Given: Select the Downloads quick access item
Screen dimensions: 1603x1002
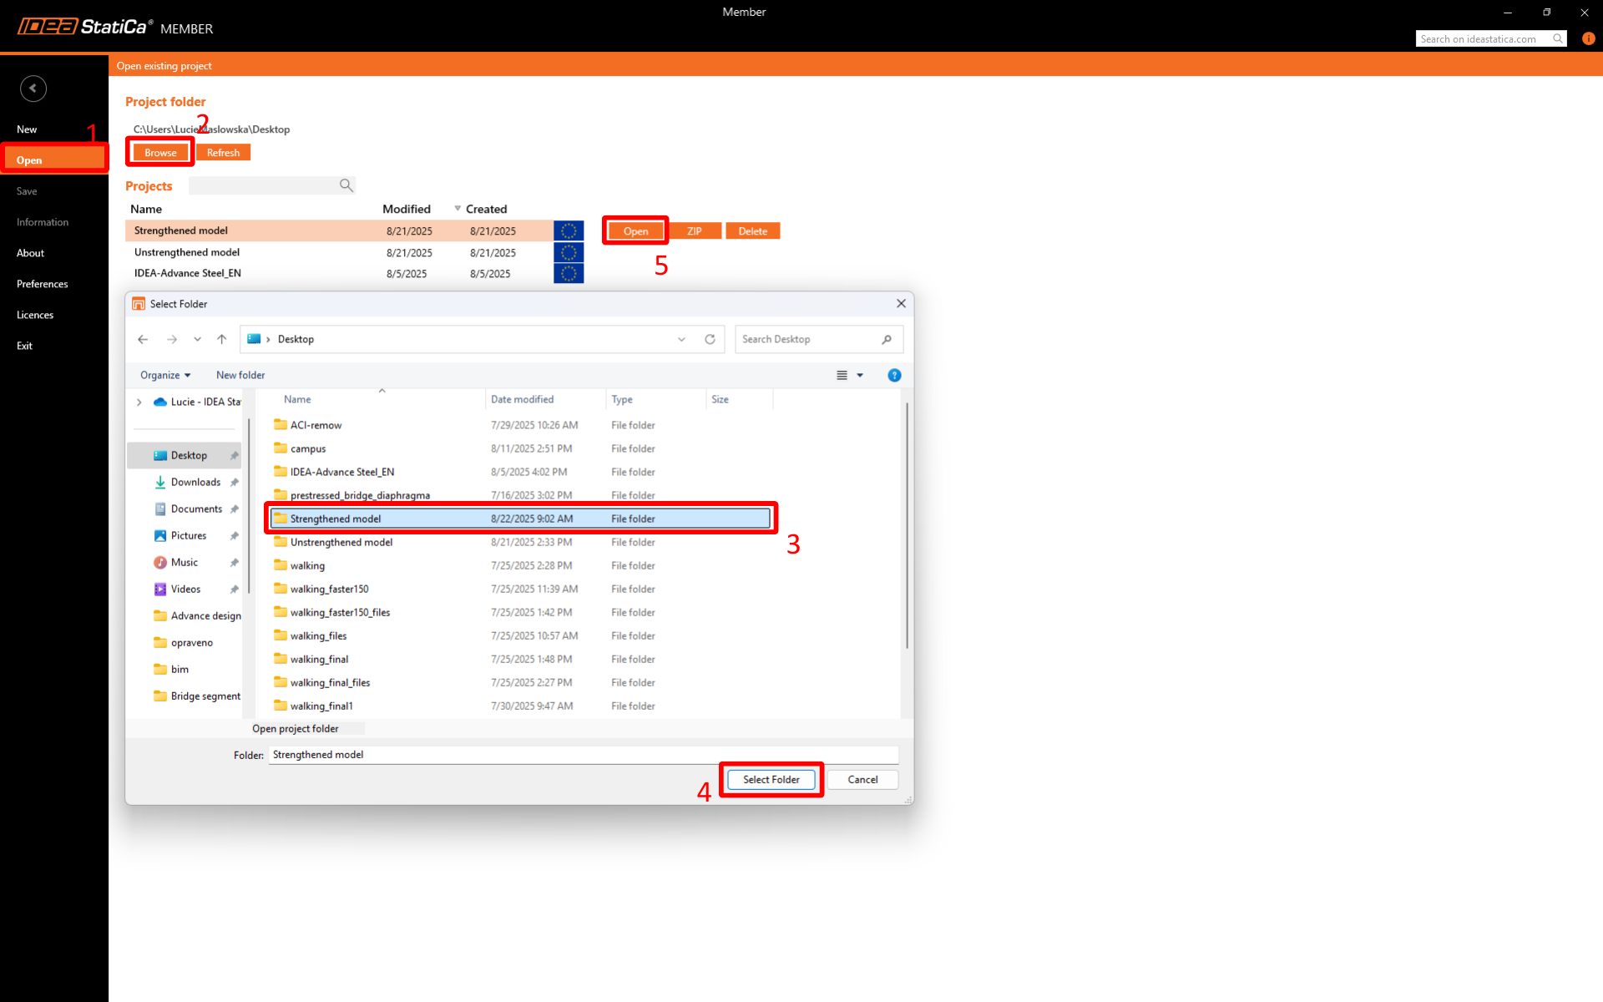Looking at the screenshot, I should [x=195, y=482].
